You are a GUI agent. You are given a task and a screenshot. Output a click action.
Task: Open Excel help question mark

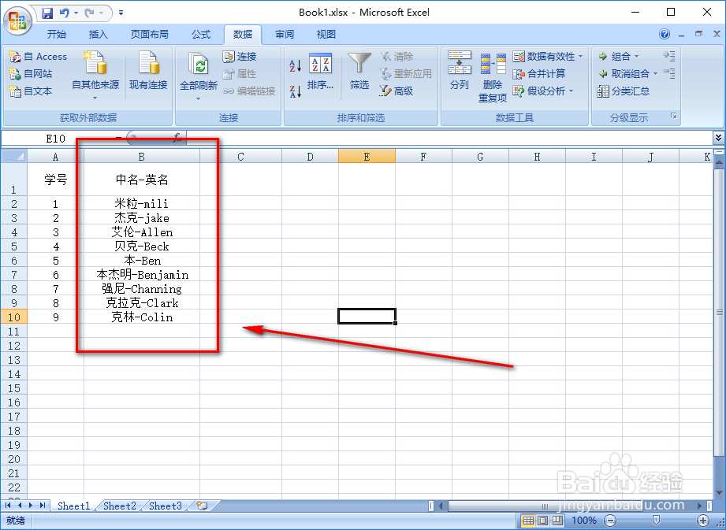665,34
